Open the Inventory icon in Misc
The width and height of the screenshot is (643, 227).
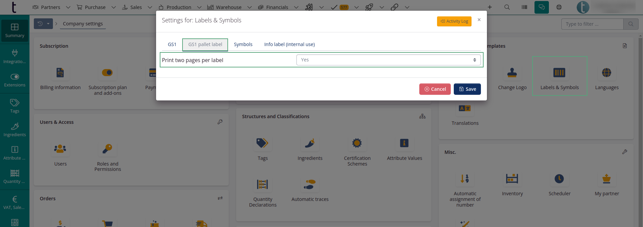512,179
